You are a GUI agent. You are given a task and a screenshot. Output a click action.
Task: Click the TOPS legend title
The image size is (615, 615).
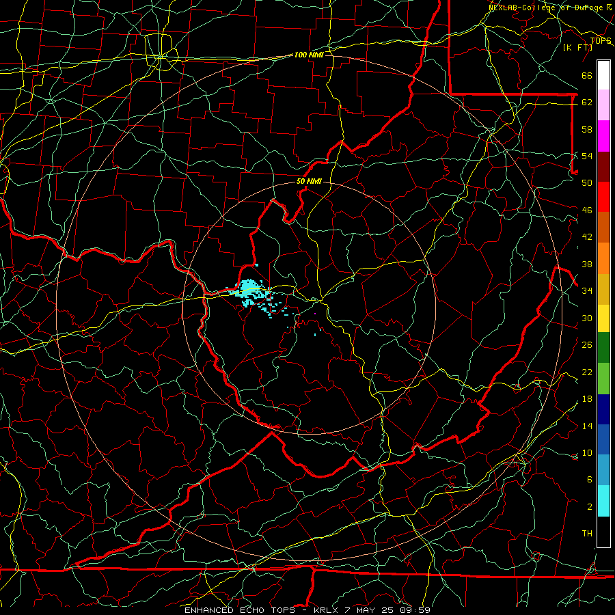point(601,41)
